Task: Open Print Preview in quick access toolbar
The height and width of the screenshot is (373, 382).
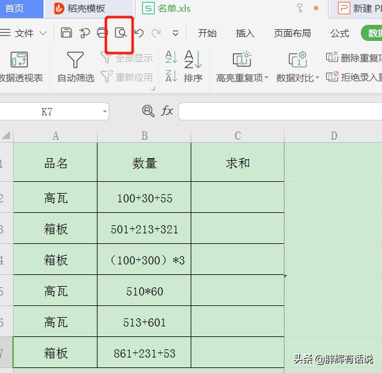Action: [x=121, y=33]
